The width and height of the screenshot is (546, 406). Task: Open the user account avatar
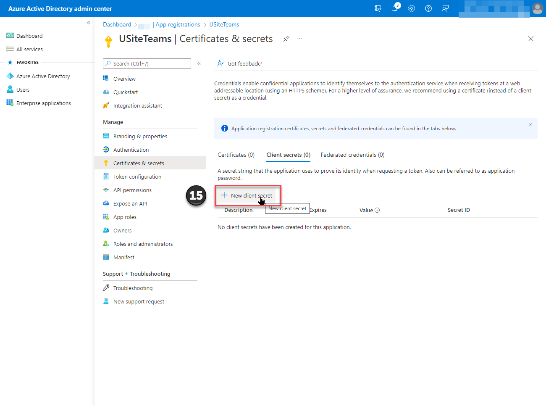coord(537,8)
